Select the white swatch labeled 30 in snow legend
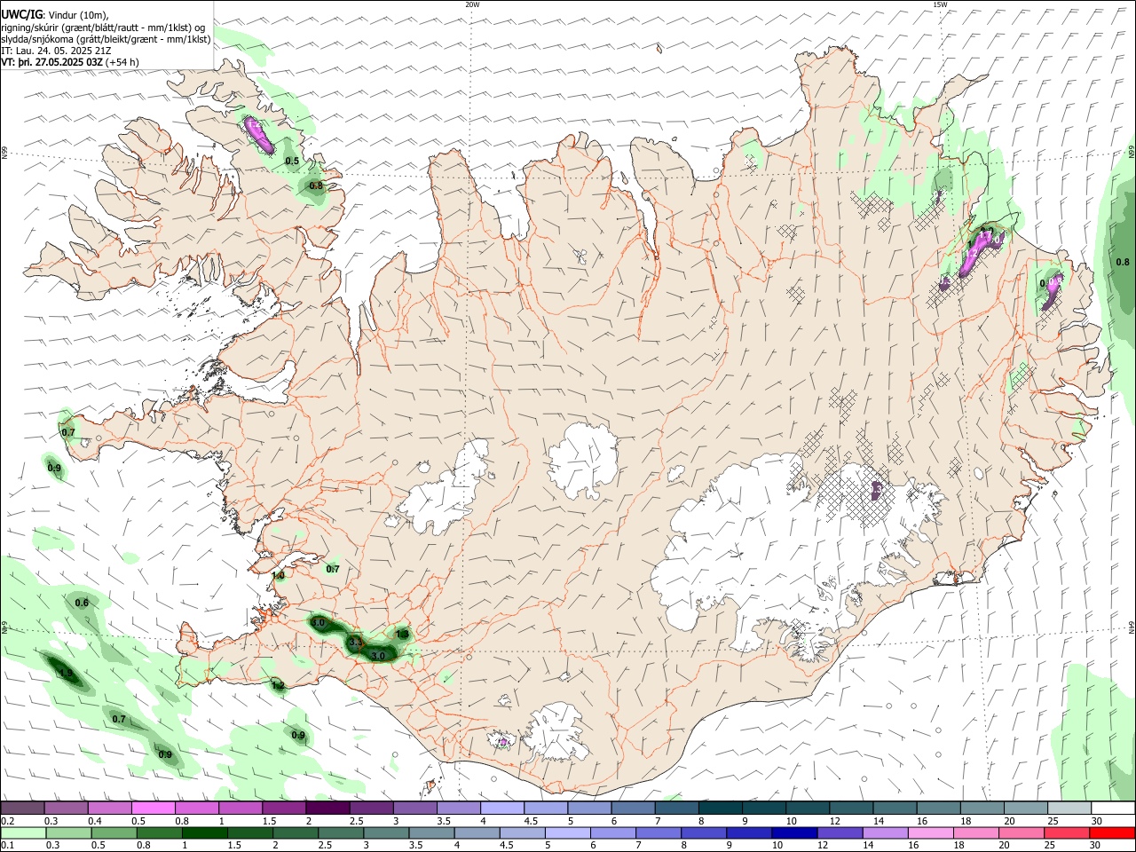Image resolution: width=1136 pixels, height=852 pixels. pos(1113,809)
